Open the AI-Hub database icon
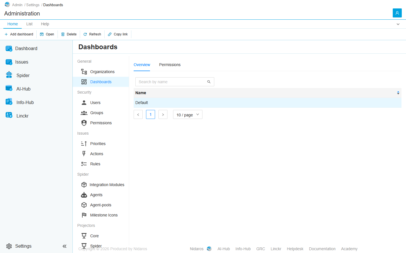Viewport: 406px width, 253px height. coord(9,88)
